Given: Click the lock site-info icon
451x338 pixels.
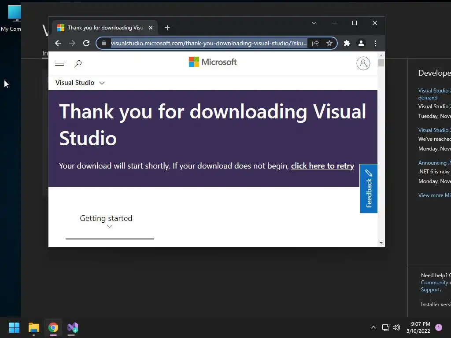Looking at the screenshot, I should coord(104,43).
